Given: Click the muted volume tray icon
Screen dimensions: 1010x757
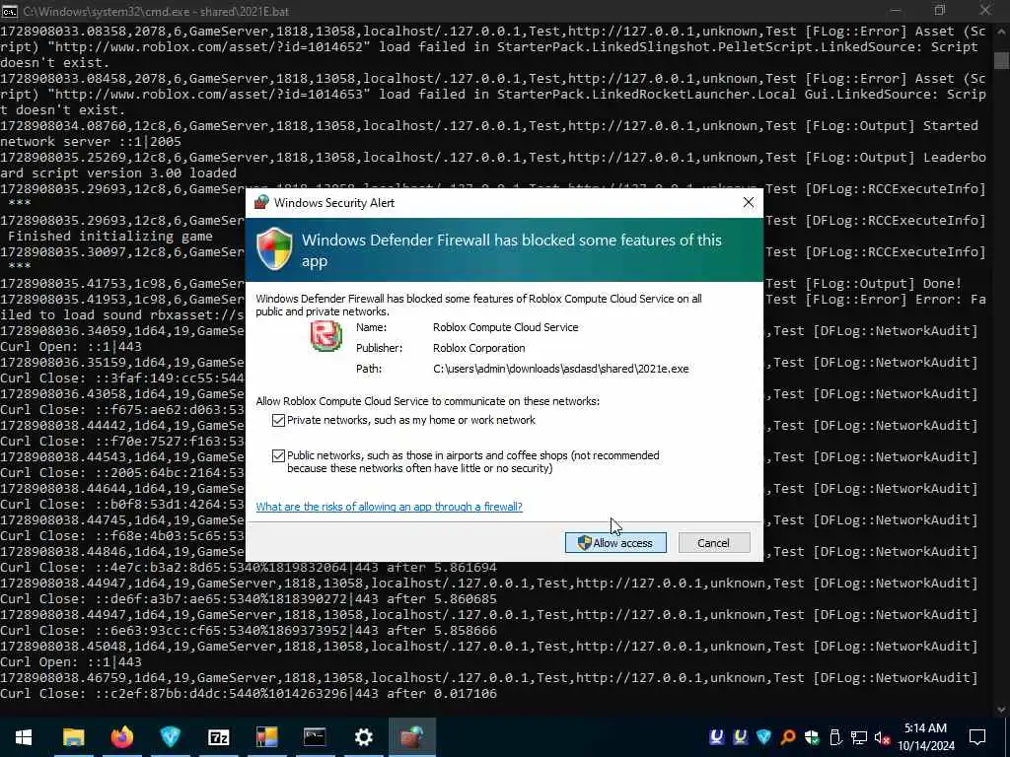Looking at the screenshot, I should click(883, 737).
